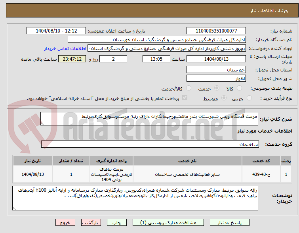Click the تعداد / مقدار column header
This screenshot has width=299, height=233.
pyautogui.click(x=71, y=161)
